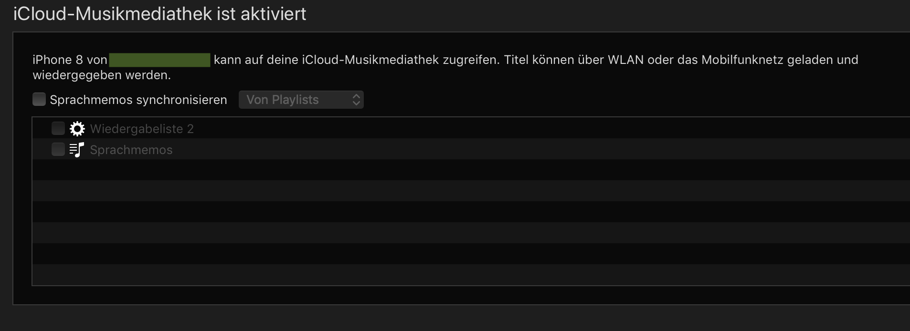Click the Sprachmemos synchronisieren label text
Screen dimensions: 910x331
pos(138,100)
